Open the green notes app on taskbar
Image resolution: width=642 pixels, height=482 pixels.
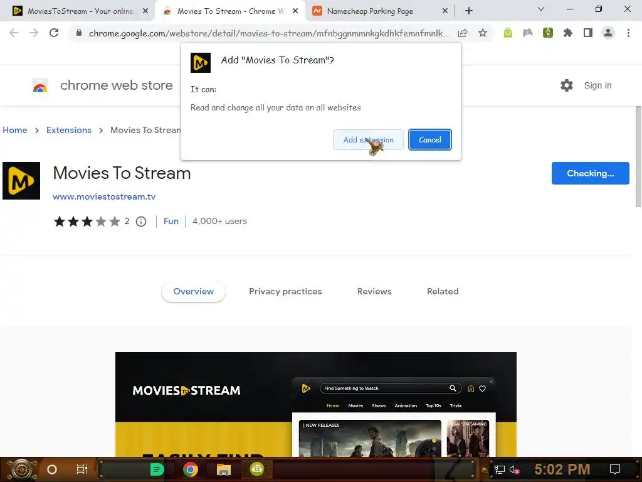point(157,469)
